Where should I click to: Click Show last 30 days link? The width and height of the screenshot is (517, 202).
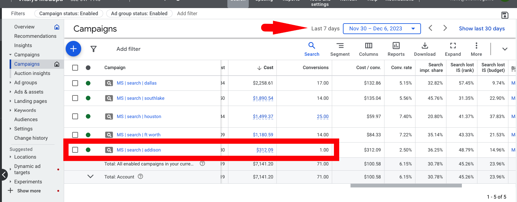click(482, 29)
